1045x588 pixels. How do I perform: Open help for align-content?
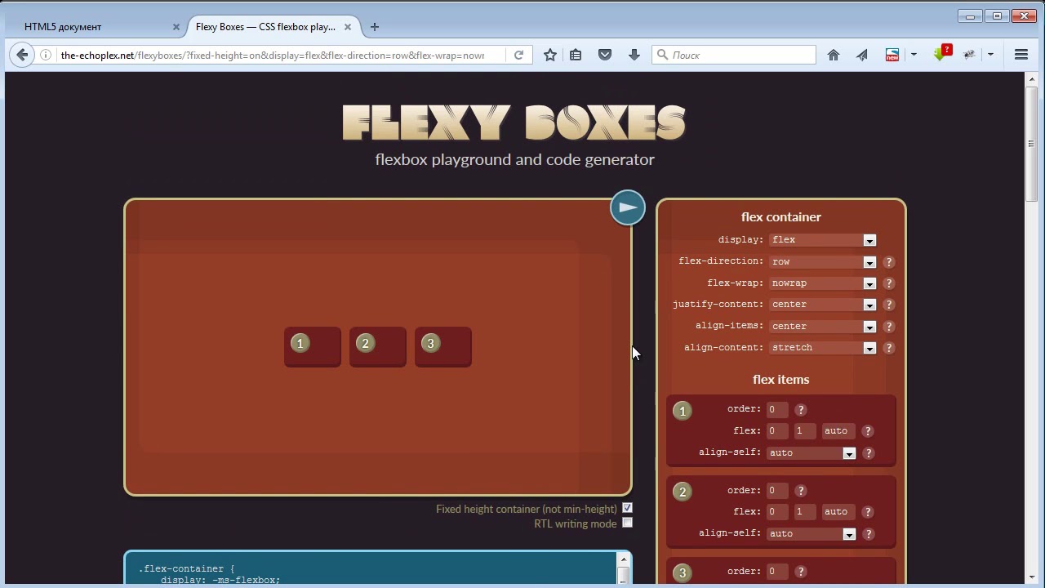(889, 348)
